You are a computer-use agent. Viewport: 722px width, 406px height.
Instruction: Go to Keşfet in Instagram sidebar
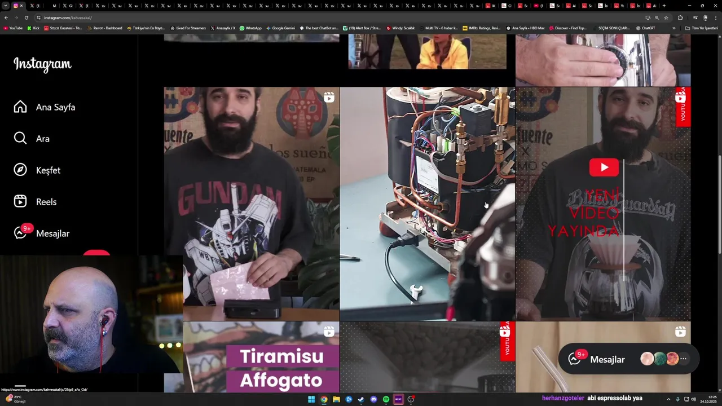pos(37,170)
